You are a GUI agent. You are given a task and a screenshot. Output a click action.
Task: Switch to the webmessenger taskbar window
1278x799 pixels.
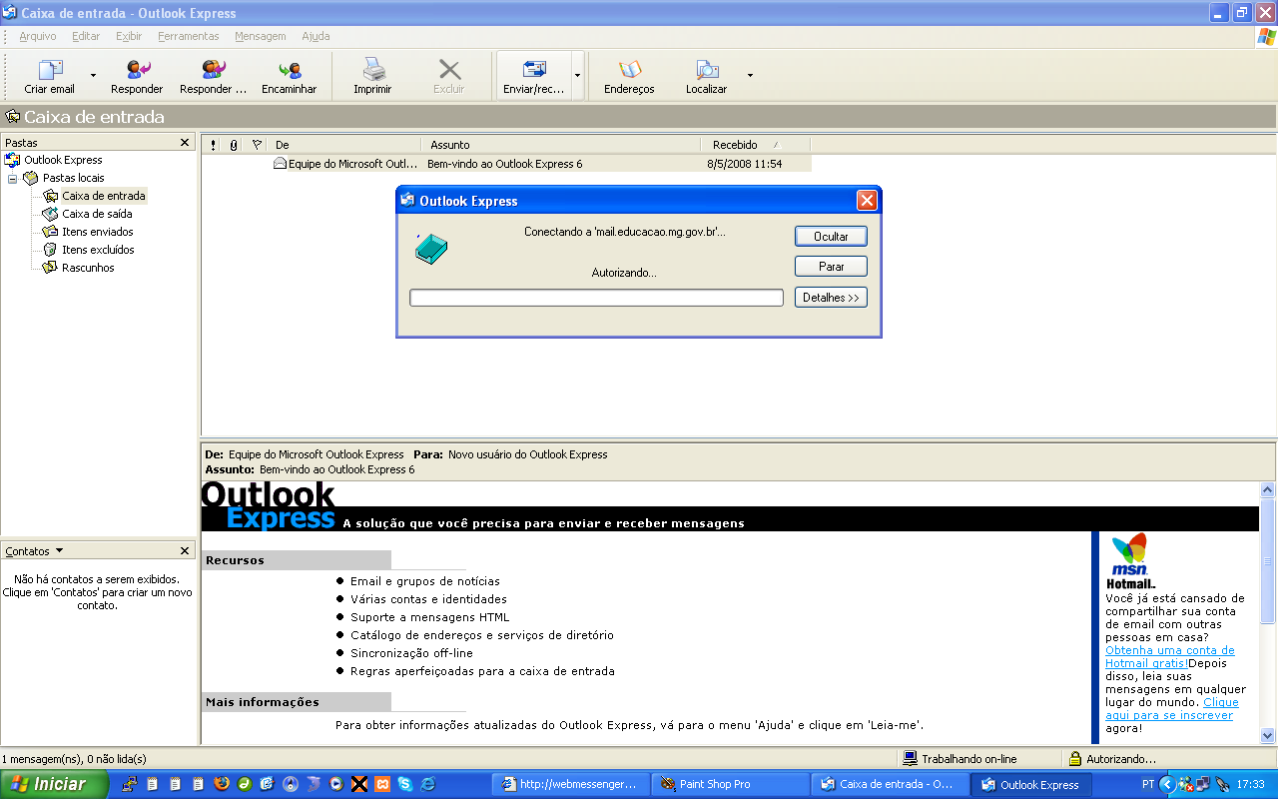click(570, 784)
